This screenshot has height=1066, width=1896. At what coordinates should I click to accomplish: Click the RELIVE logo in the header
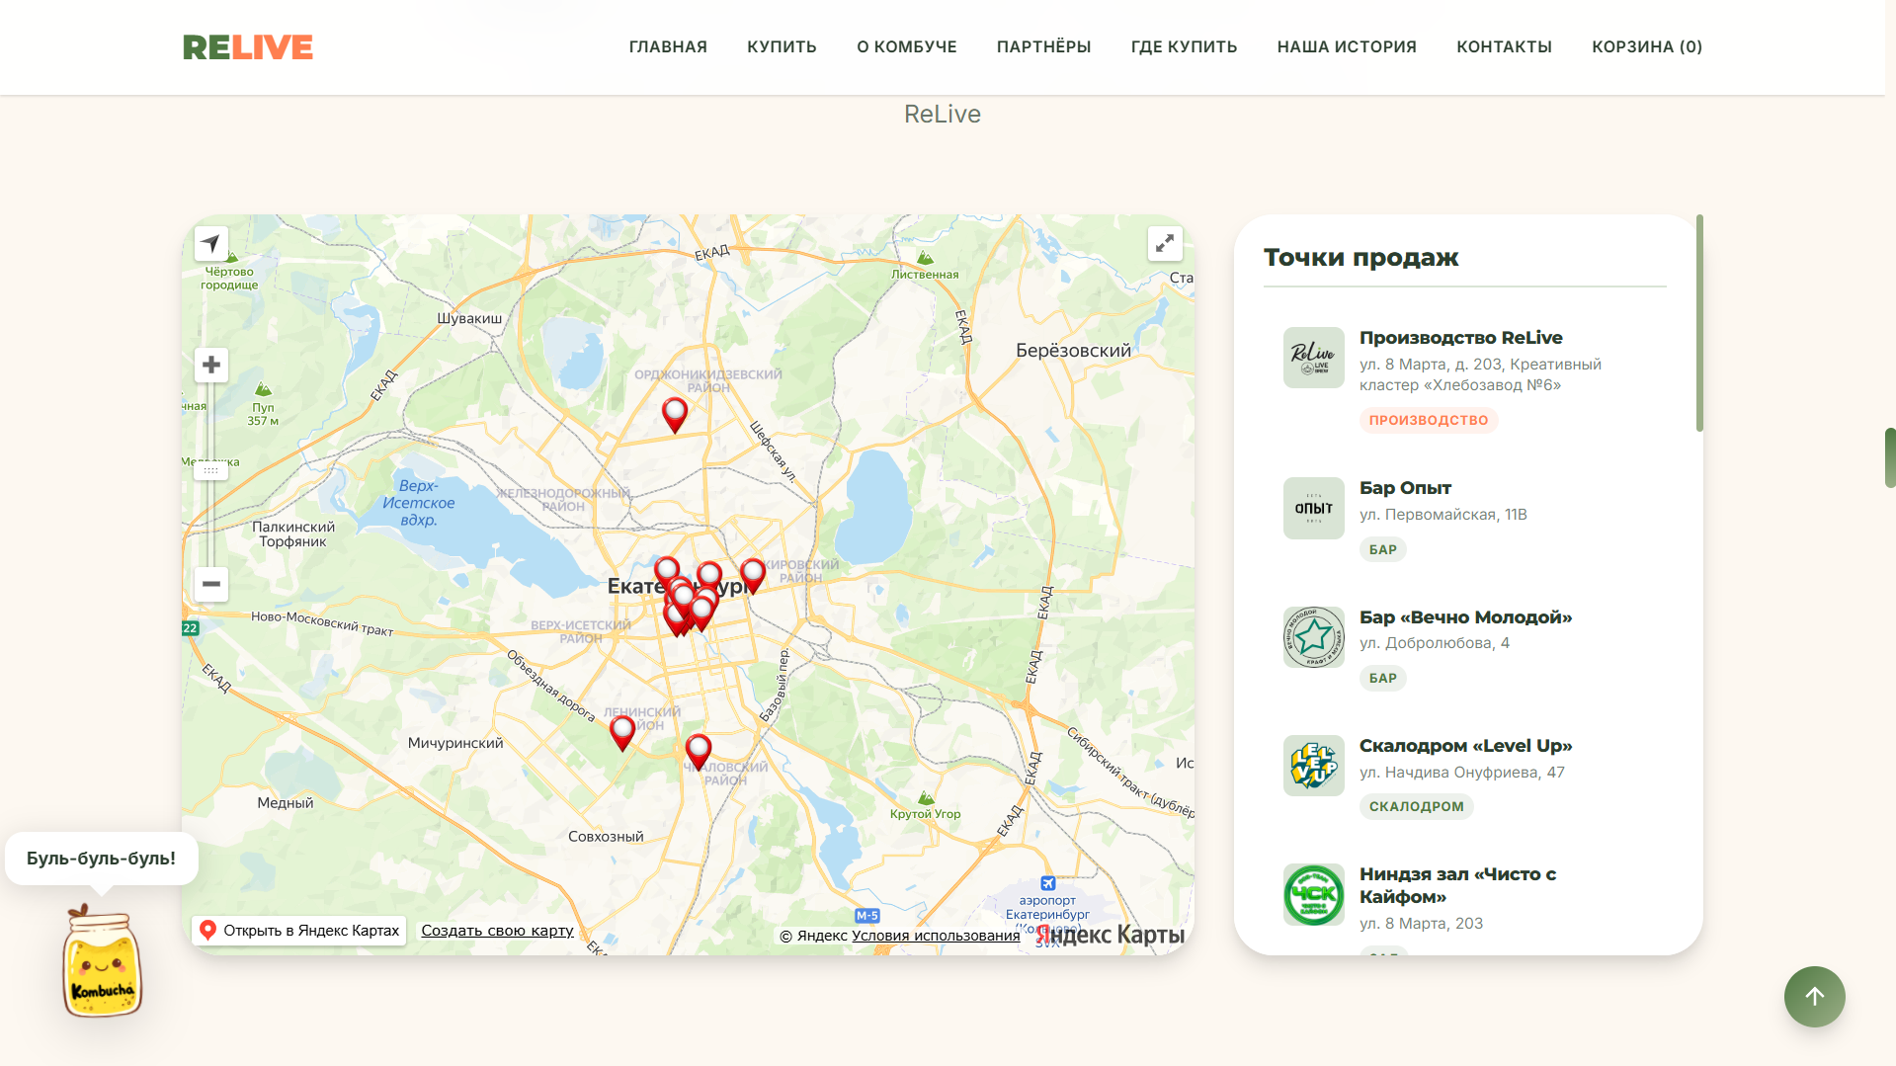(x=248, y=47)
